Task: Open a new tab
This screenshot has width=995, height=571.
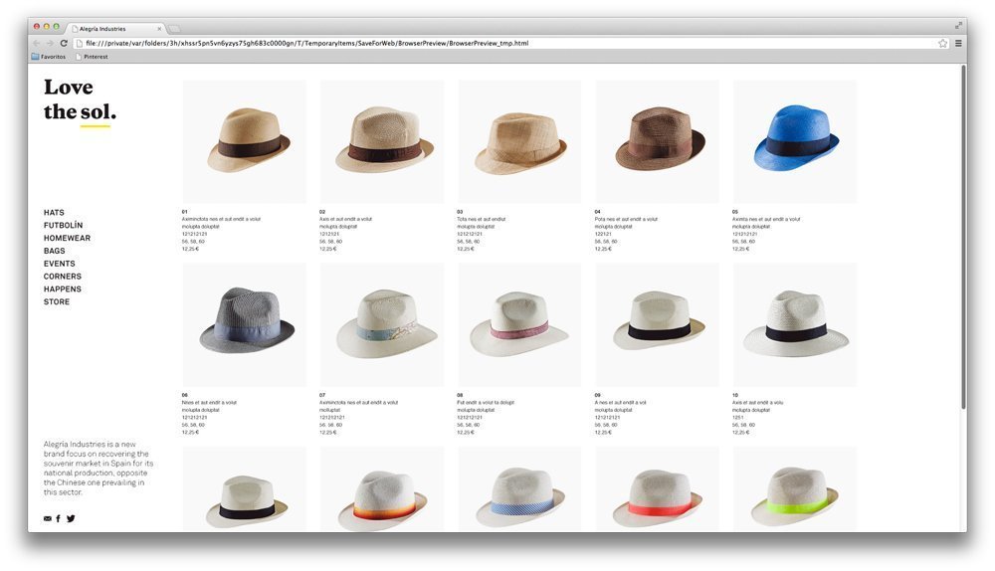Action: 174,29
